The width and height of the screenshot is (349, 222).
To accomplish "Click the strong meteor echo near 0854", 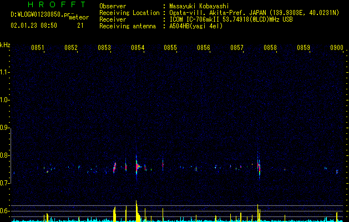I will (138, 166).
